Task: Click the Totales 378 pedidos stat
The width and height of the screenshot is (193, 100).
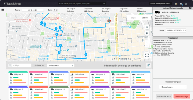Action: [142, 10]
